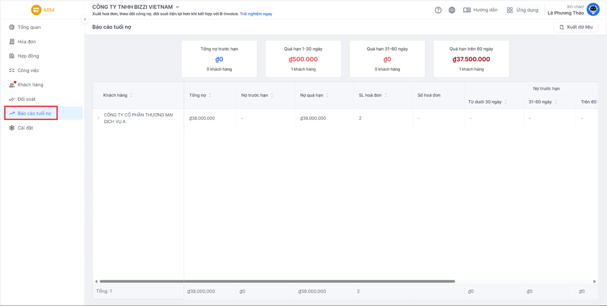Click the horizontal table scrollbar thumb
The image size is (607, 306).
click(x=277, y=281)
